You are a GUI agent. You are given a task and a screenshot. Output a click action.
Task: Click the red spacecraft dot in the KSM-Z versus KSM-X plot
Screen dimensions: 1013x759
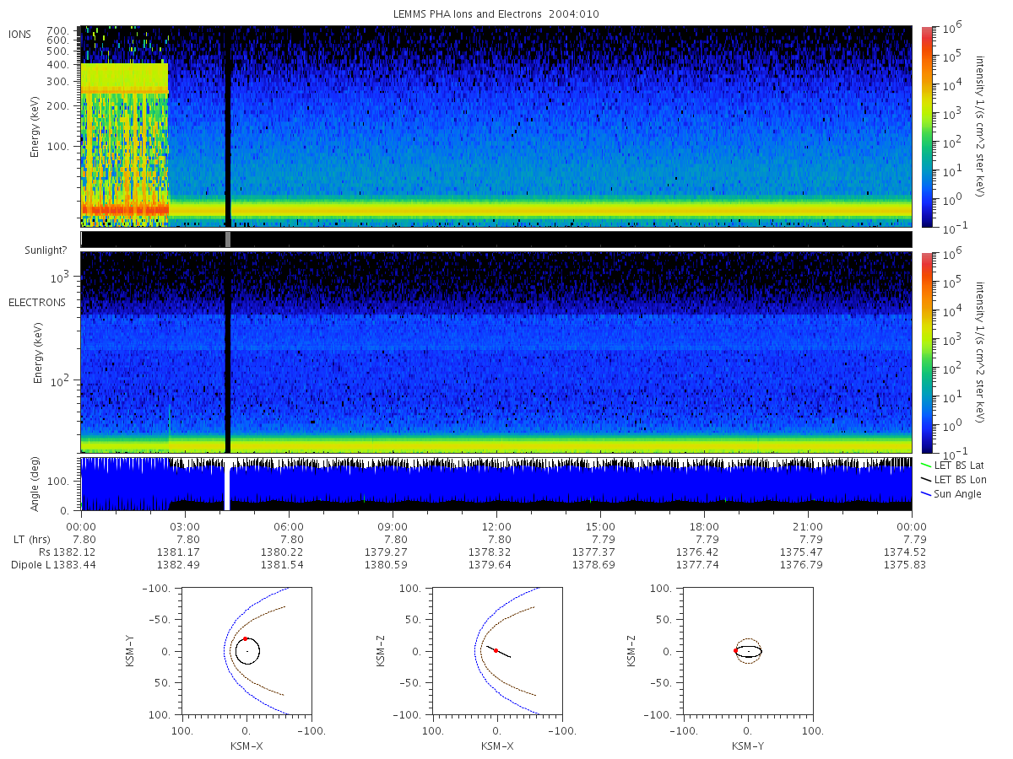(x=496, y=650)
